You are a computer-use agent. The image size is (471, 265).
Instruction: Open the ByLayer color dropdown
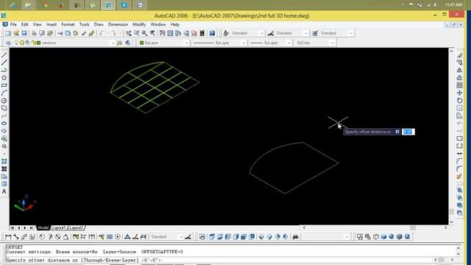click(163, 43)
